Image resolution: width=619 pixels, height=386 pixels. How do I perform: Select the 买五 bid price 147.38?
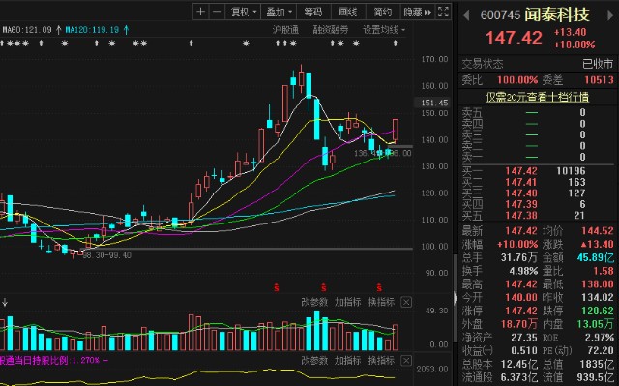(x=521, y=215)
